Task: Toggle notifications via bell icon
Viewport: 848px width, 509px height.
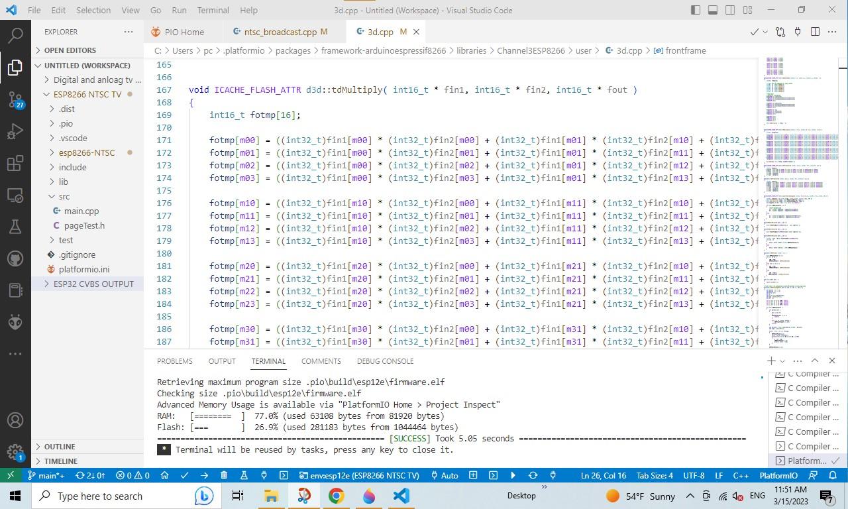Action: (833, 475)
